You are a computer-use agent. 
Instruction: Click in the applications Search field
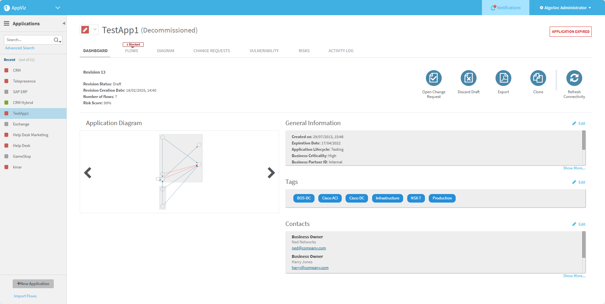coord(28,40)
